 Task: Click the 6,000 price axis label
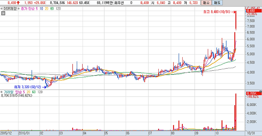(251, 39)
